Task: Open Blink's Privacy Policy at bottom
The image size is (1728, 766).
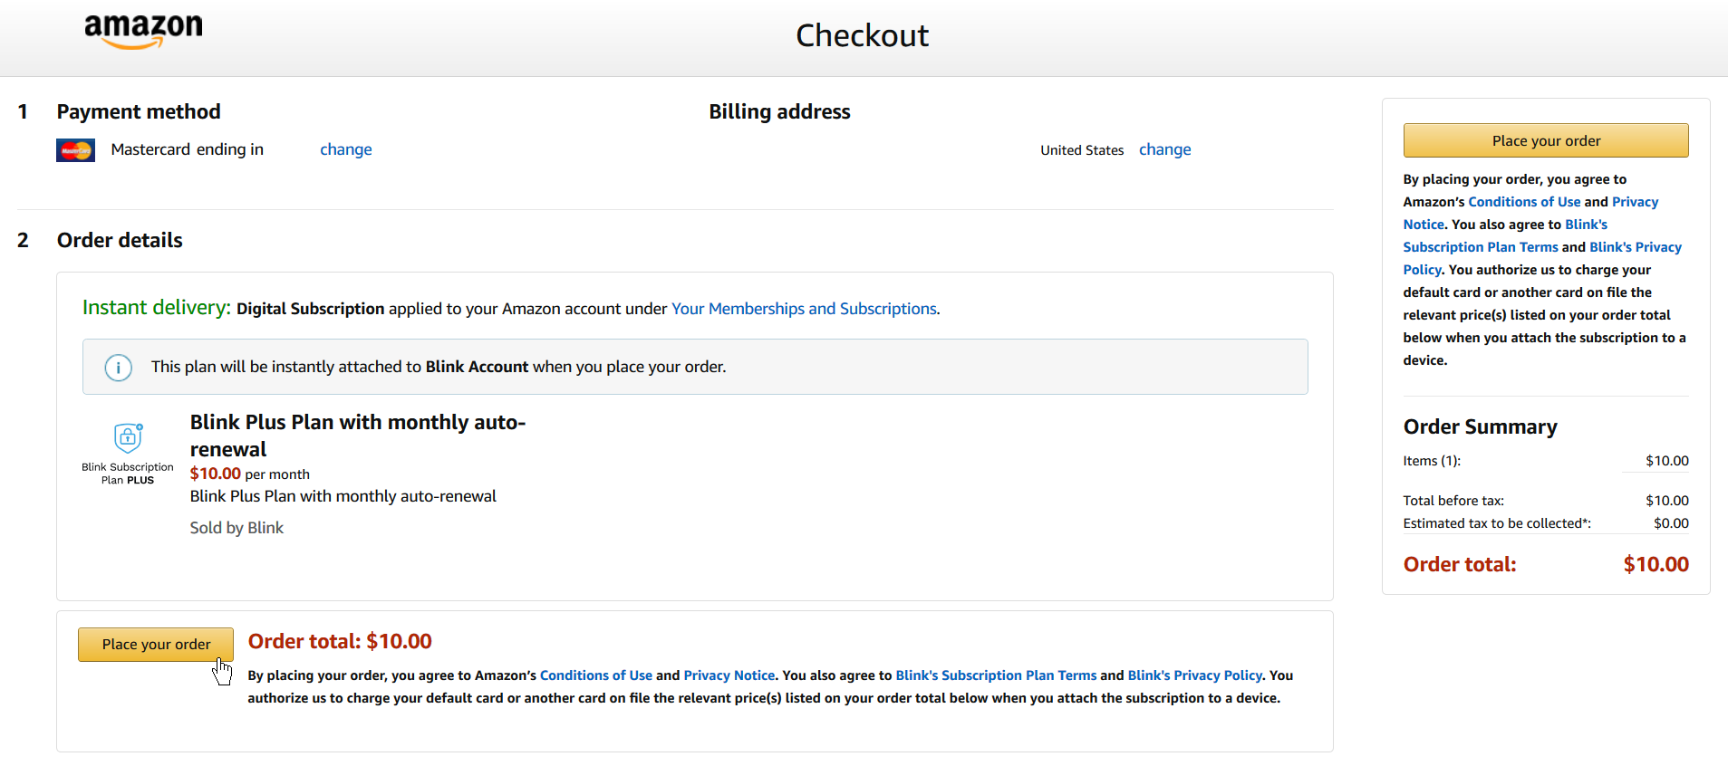Action: (1195, 675)
